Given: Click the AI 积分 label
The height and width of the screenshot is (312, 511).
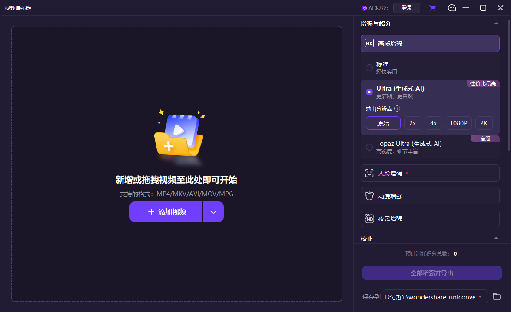Looking at the screenshot, I should coord(378,8).
